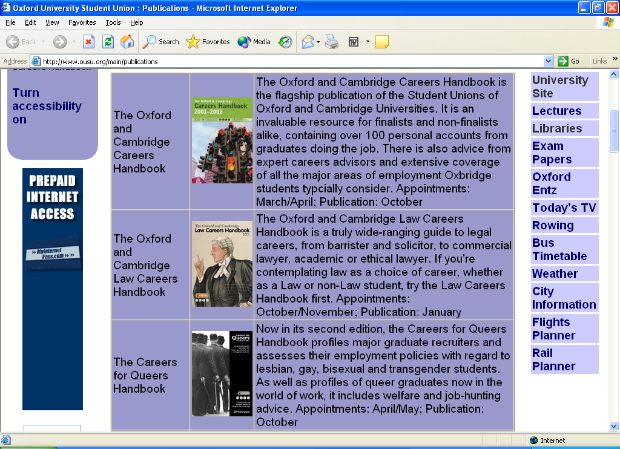The image size is (620, 449).
Task: Open the Help menu
Action: click(136, 22)
